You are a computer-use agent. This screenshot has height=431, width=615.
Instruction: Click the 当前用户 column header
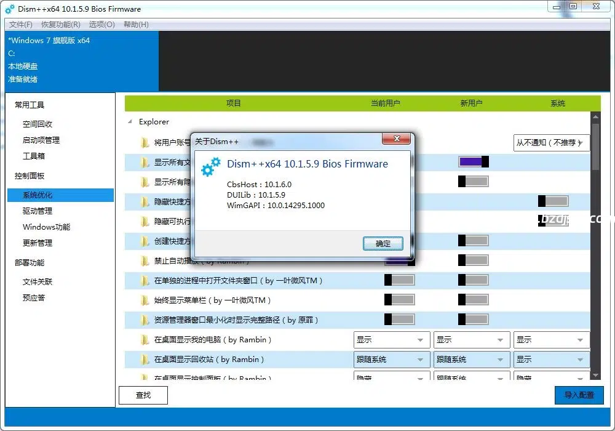[385, 103]
